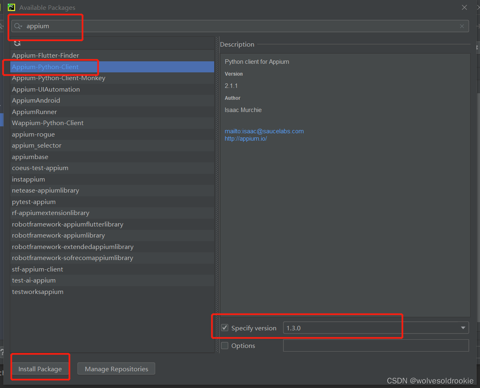Click the reload packages list icon

(17, 43)
